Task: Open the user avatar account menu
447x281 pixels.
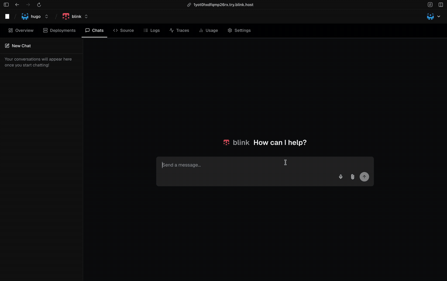Action: click(x=433, y=17)
